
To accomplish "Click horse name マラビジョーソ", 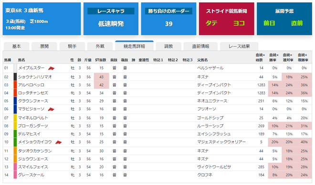I will pos(31,109).
